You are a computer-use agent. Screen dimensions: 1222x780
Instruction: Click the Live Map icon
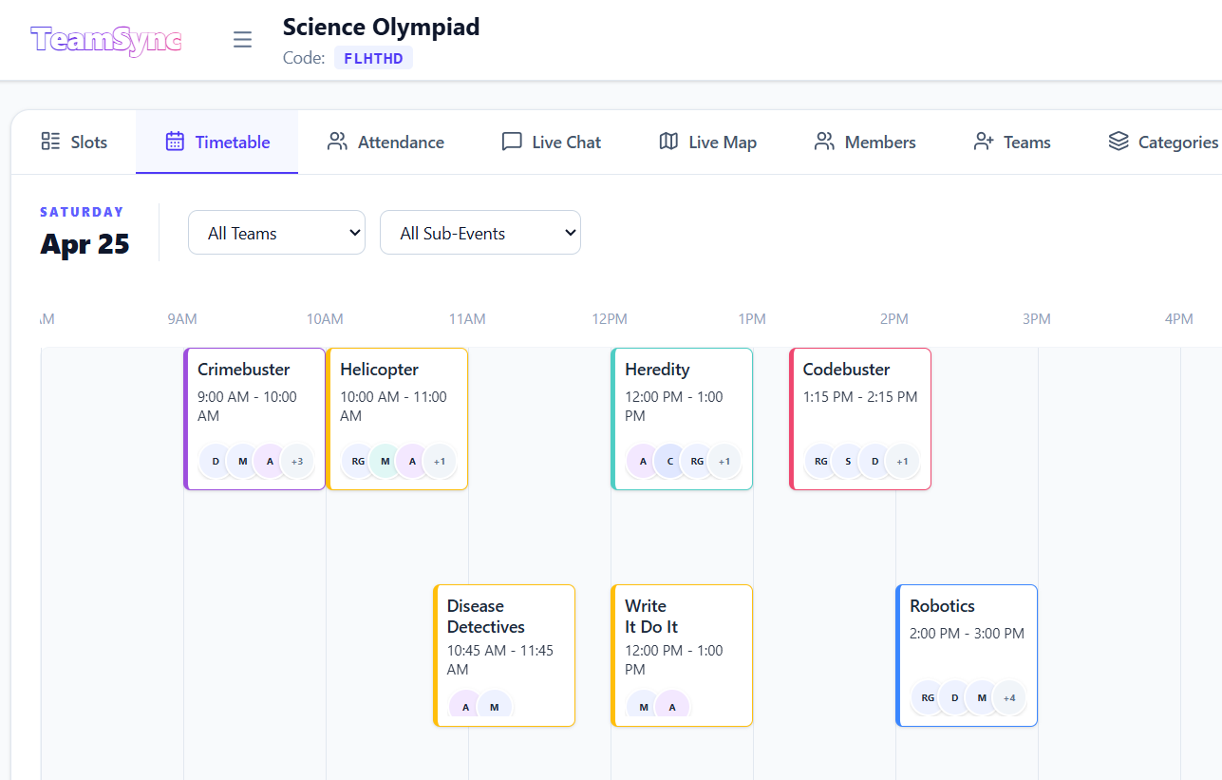(x=668, y=142)
